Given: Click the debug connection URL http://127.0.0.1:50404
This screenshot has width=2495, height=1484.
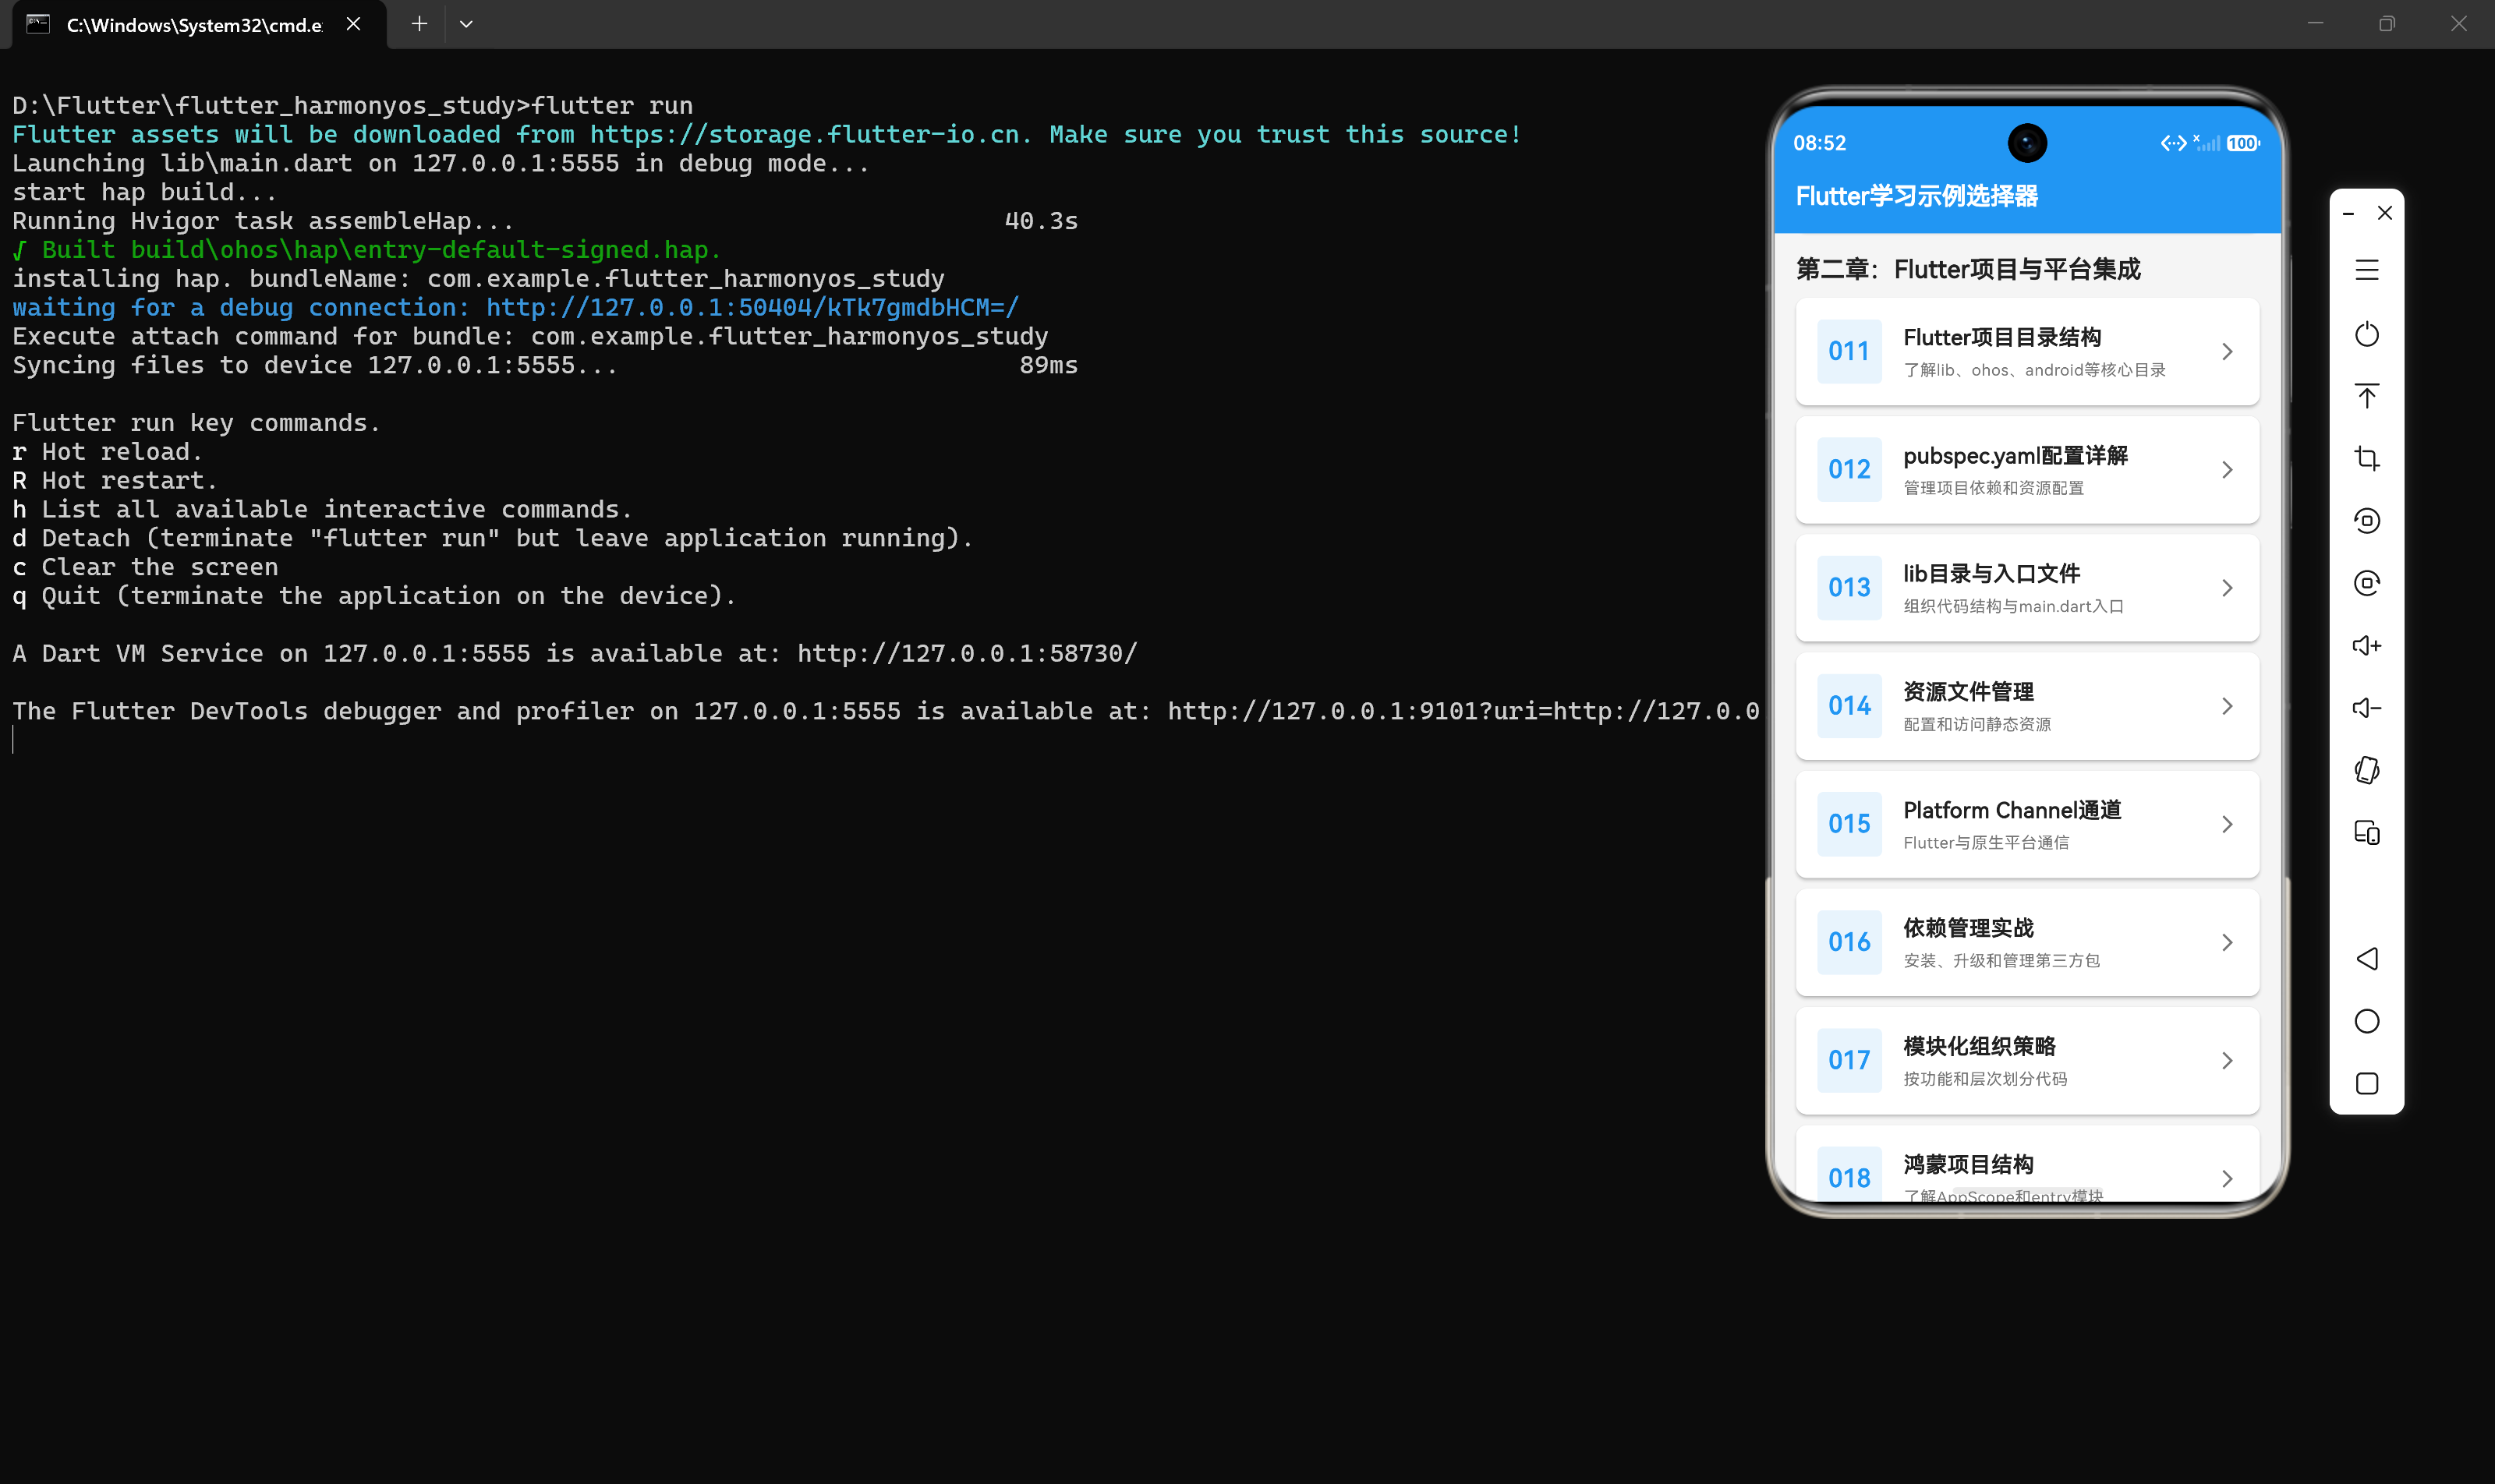Looking at the screenshot, I should [x=752, y=307].
